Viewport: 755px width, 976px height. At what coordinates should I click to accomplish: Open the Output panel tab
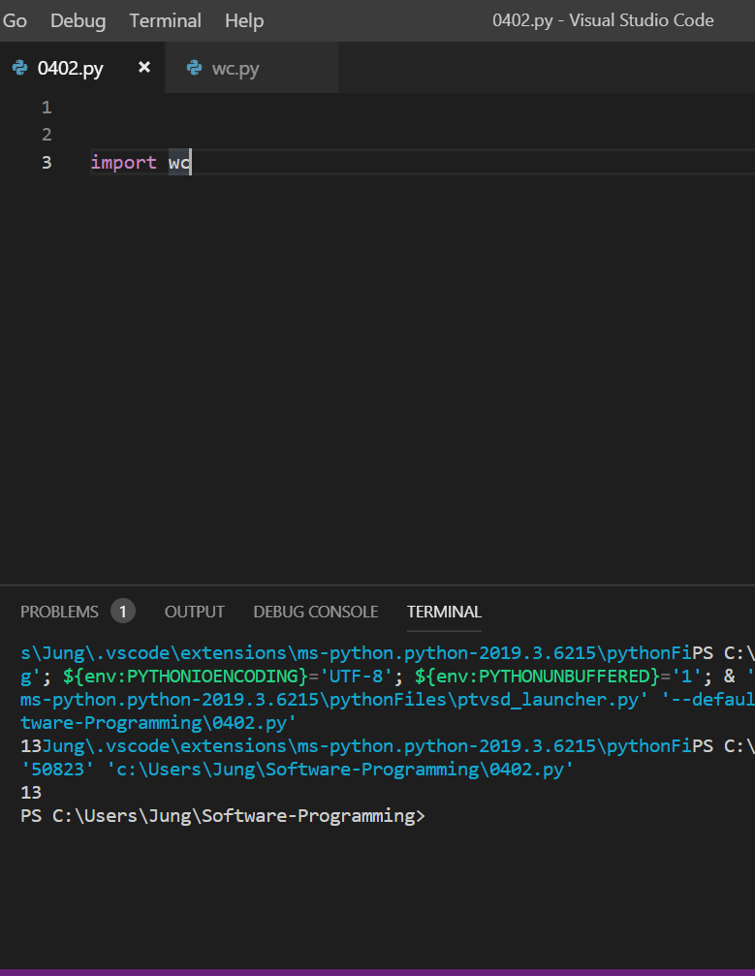(x=194, y=612)
